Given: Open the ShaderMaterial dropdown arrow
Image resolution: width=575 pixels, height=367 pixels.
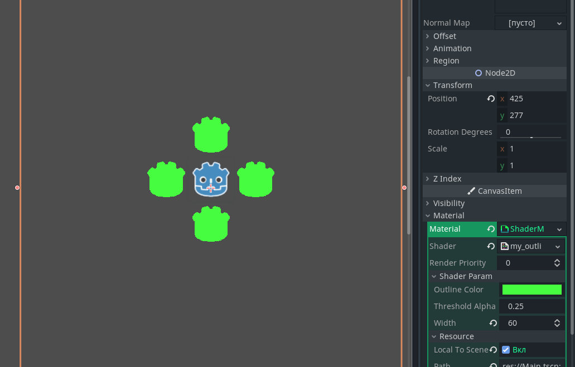Looking at the screenshot, I should pos(559,229).
